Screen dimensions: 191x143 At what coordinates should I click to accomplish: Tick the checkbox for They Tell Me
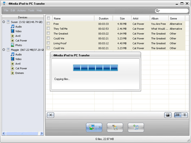pyautogui.click(x=48, y=28)
